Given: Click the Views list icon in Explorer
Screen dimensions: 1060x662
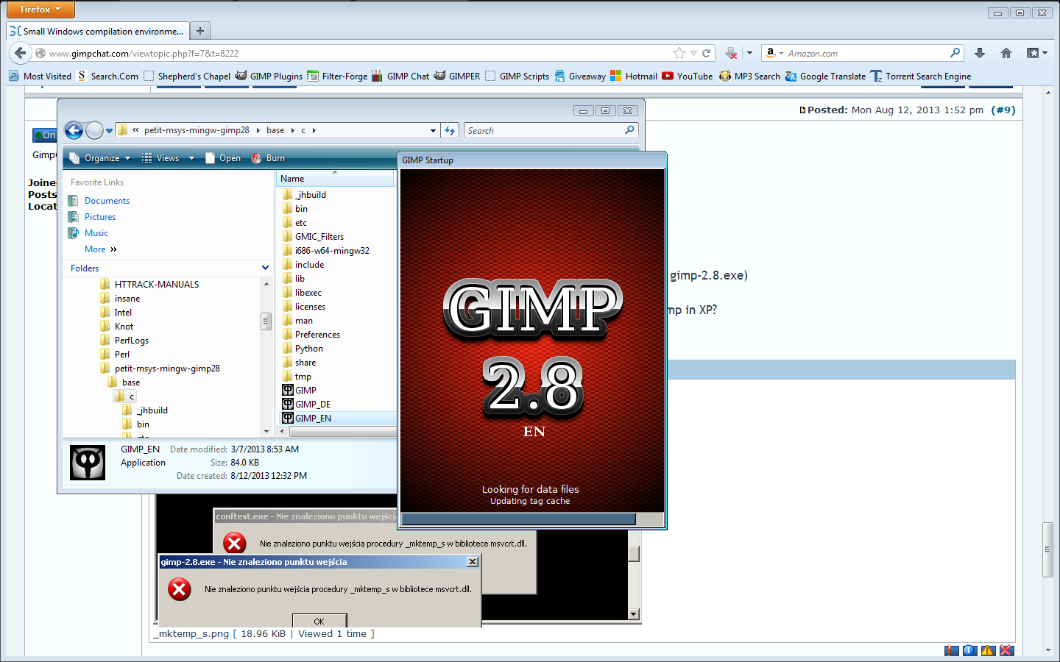Looking at the screenshot, I should click(147, 158).
